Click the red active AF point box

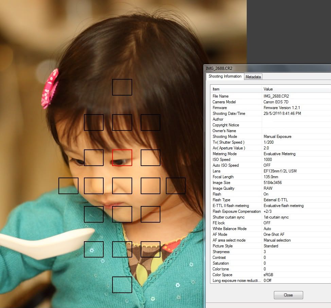[x=122, y=158]
